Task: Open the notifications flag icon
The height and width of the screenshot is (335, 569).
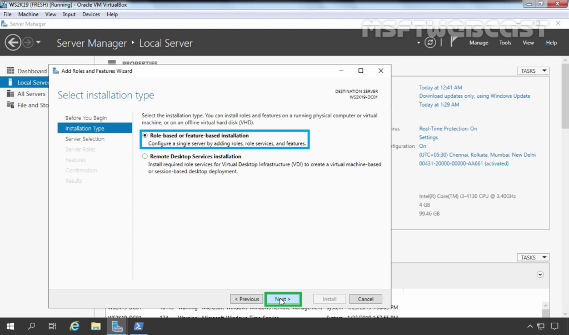Action: (x=453, y=42)
